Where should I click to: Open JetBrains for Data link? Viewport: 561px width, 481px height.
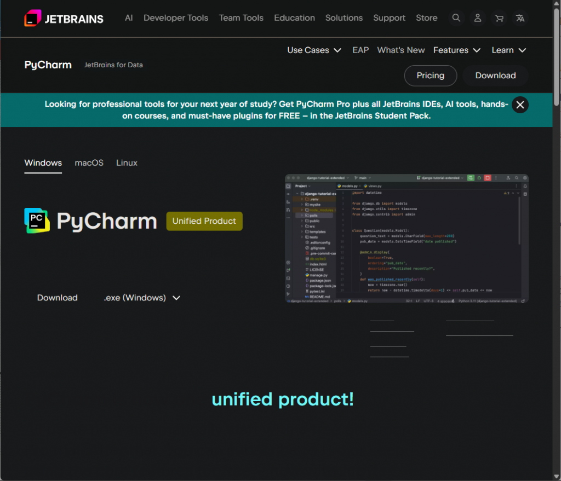113,65
